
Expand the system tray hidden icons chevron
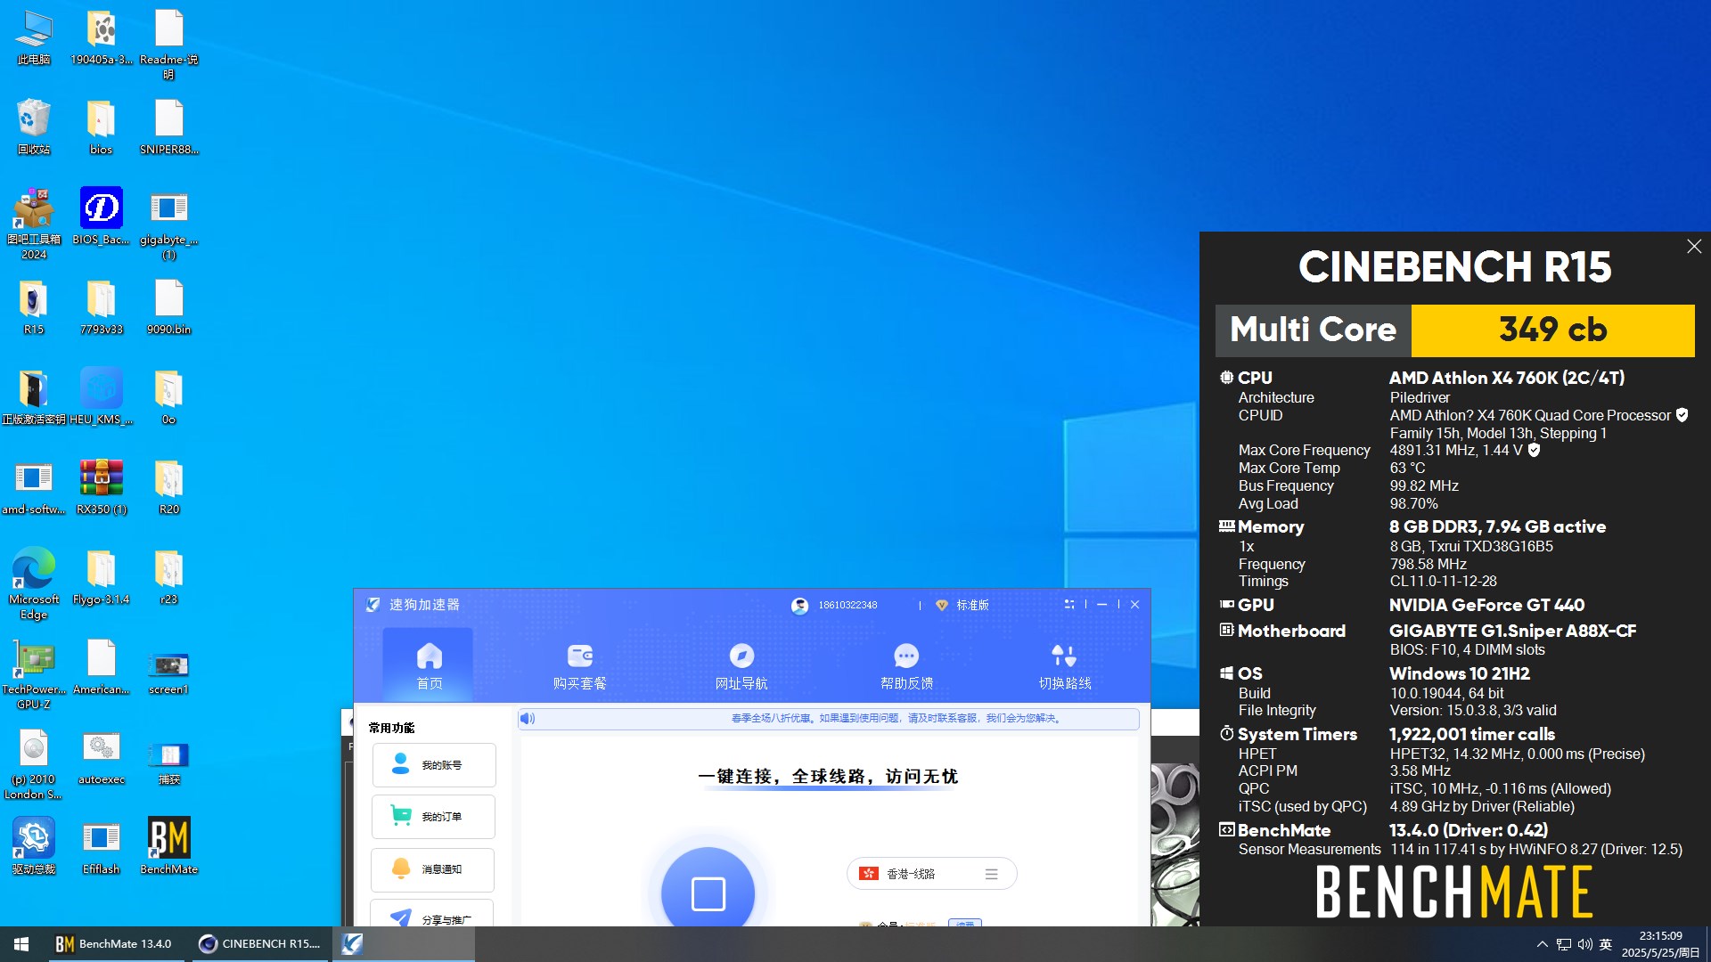pyautogui.click(x=1542, y=944)
